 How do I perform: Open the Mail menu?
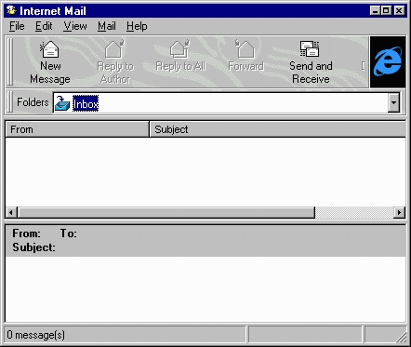click(107, 26)
